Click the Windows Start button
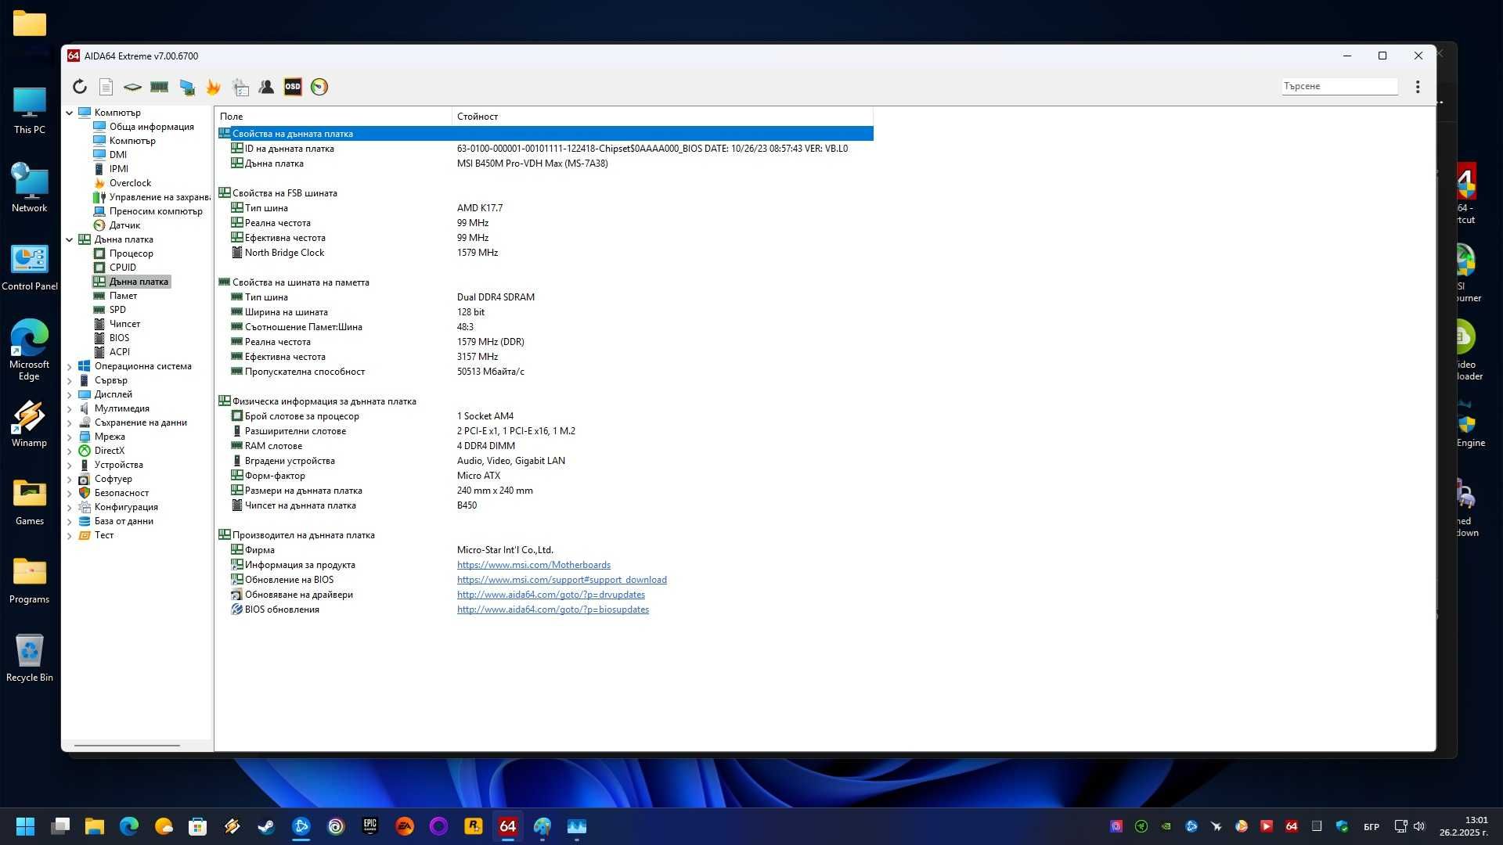The height and width of the screenshot is (845, 1503). tap(25, 826)
